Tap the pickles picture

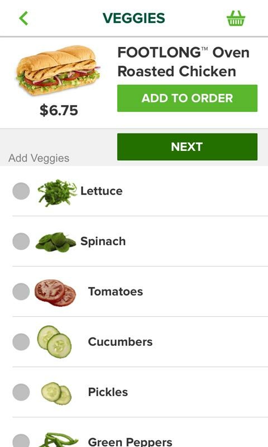56,393
